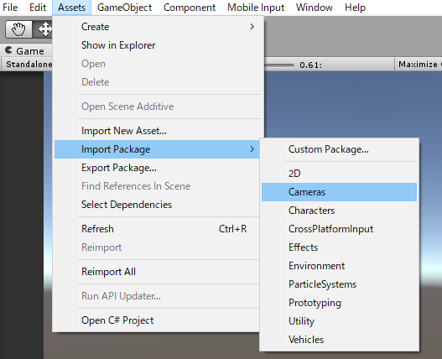
Task: Import the Effects package
Action: point(339,247)
